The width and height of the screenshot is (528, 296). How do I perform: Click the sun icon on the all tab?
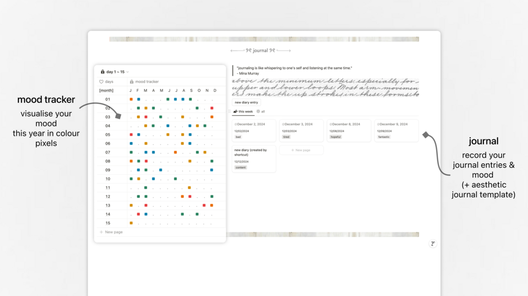point(258,112)
